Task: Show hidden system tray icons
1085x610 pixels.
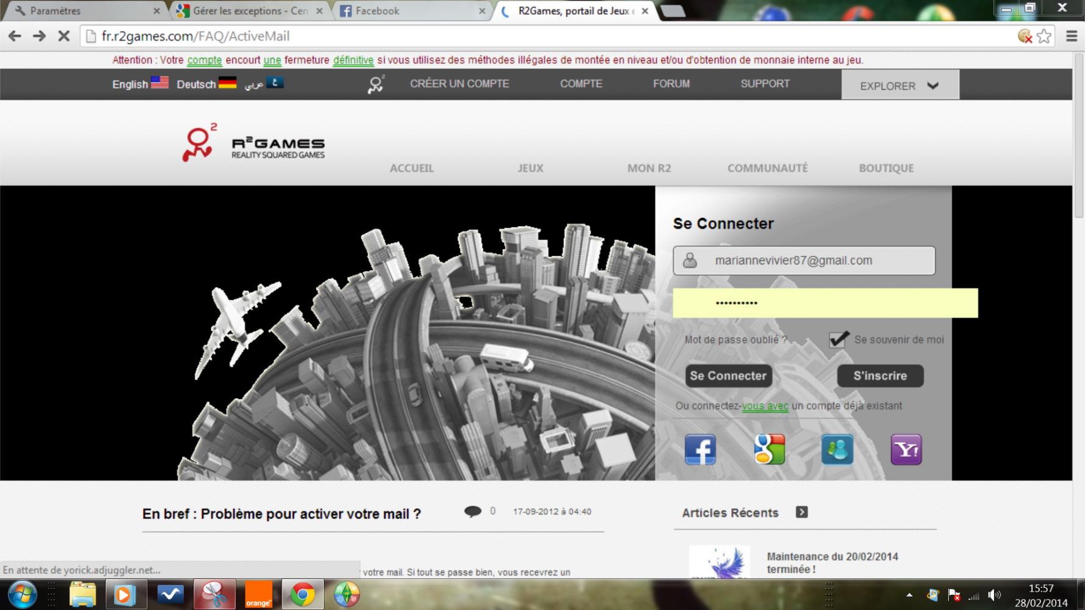Action: (x=909, y=595)
